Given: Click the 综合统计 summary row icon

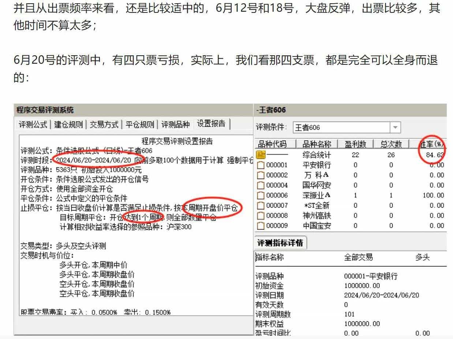Looking at the screenshot, I should 261,155.
